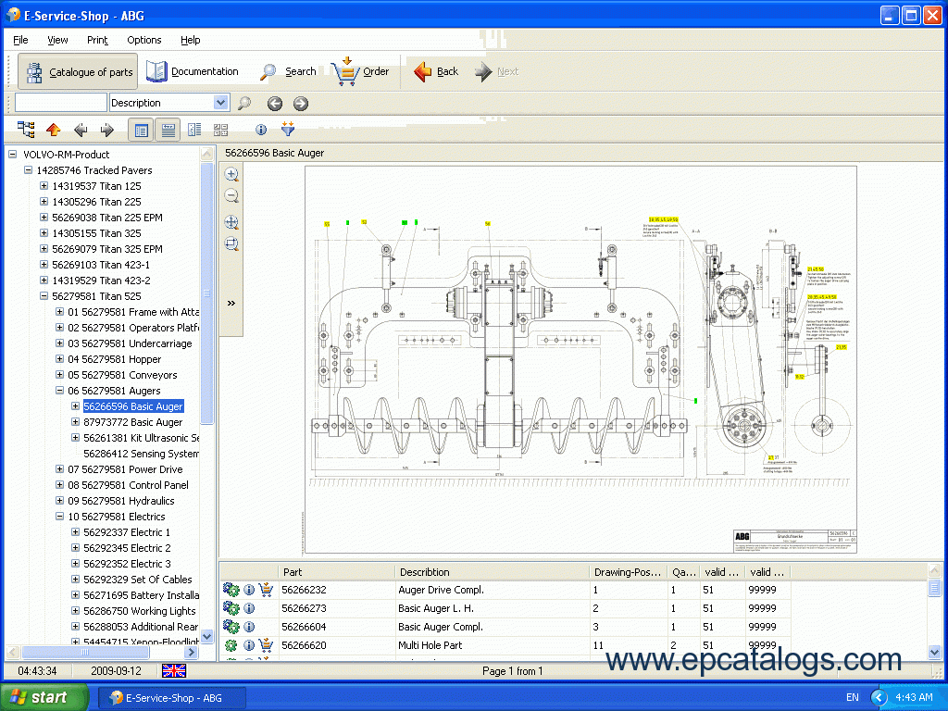Open the Order shopping cart
This screenshot has height=711, width=948.
coord(360,71)
